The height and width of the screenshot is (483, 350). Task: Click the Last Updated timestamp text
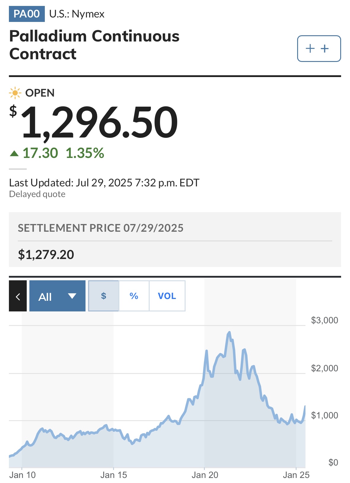click(x=104, y=183)
